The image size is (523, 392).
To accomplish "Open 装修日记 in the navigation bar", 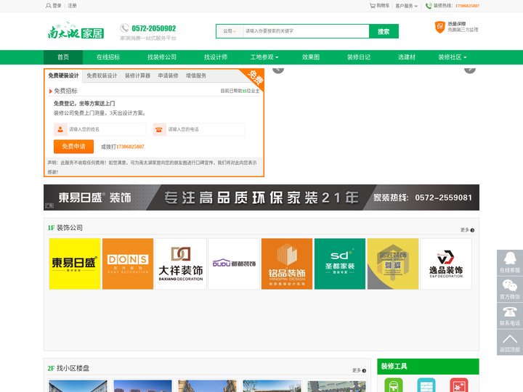I will [x=359, y=57].
